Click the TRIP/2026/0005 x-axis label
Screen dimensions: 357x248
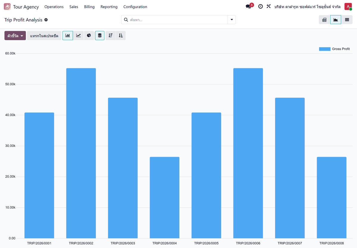point(206,243)
